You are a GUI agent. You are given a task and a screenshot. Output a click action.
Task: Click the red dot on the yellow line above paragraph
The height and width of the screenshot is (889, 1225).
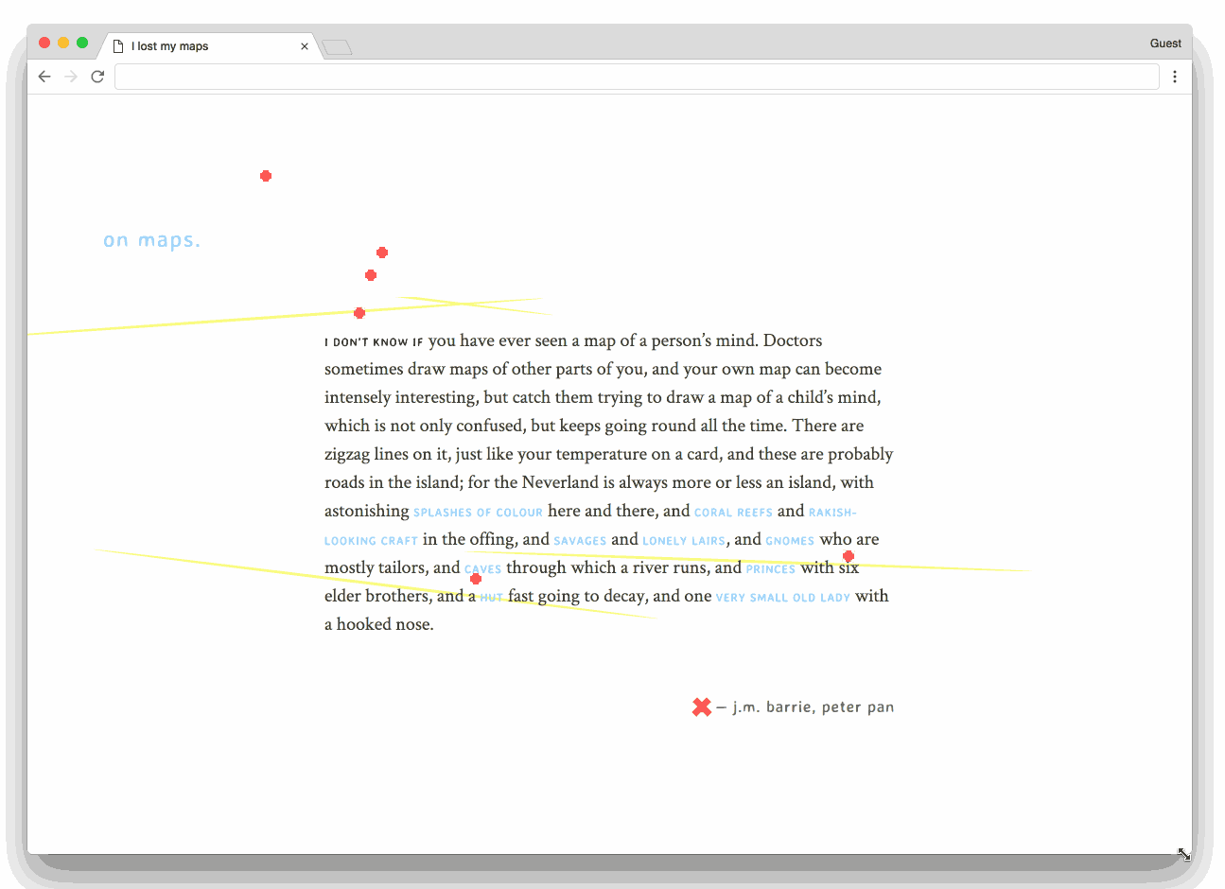pyautogui.click(x=359, y=313)
